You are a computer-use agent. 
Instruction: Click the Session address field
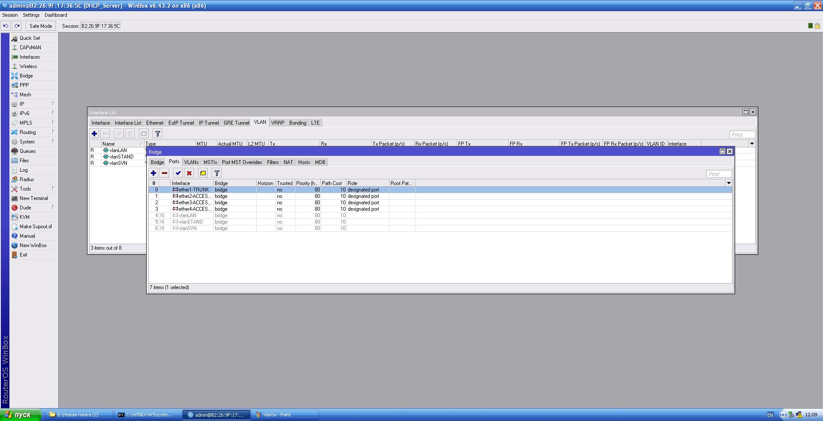(x=101, y=26)
